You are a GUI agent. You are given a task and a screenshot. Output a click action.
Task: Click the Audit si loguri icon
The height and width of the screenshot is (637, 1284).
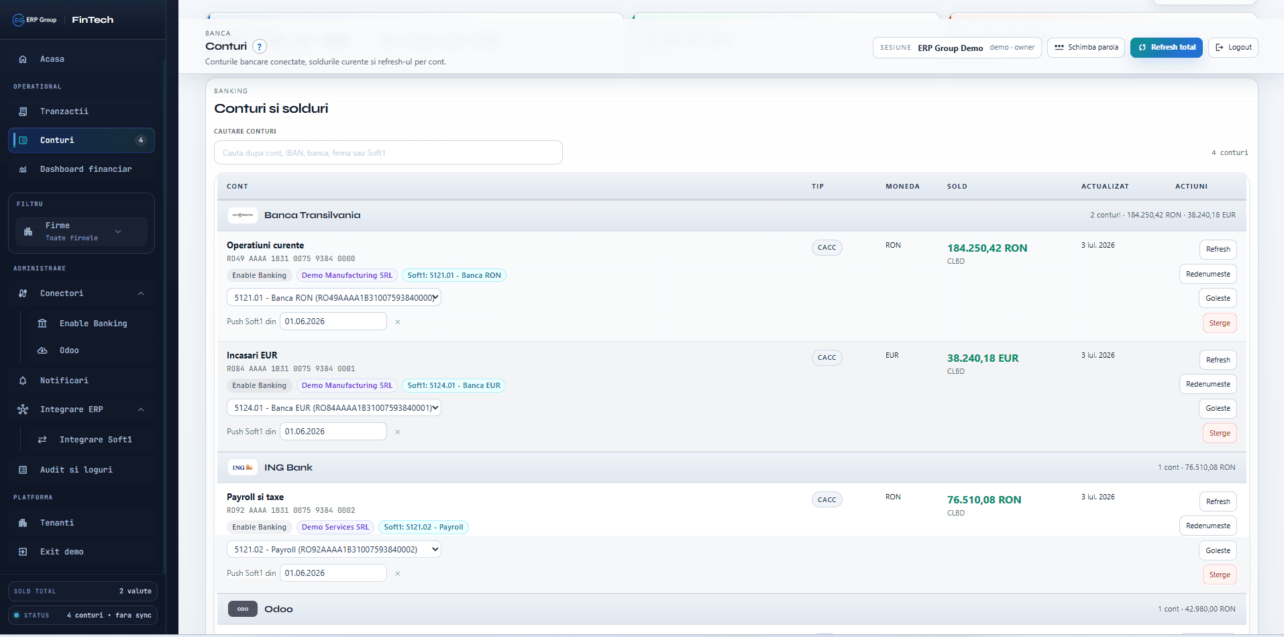[23, 470]
